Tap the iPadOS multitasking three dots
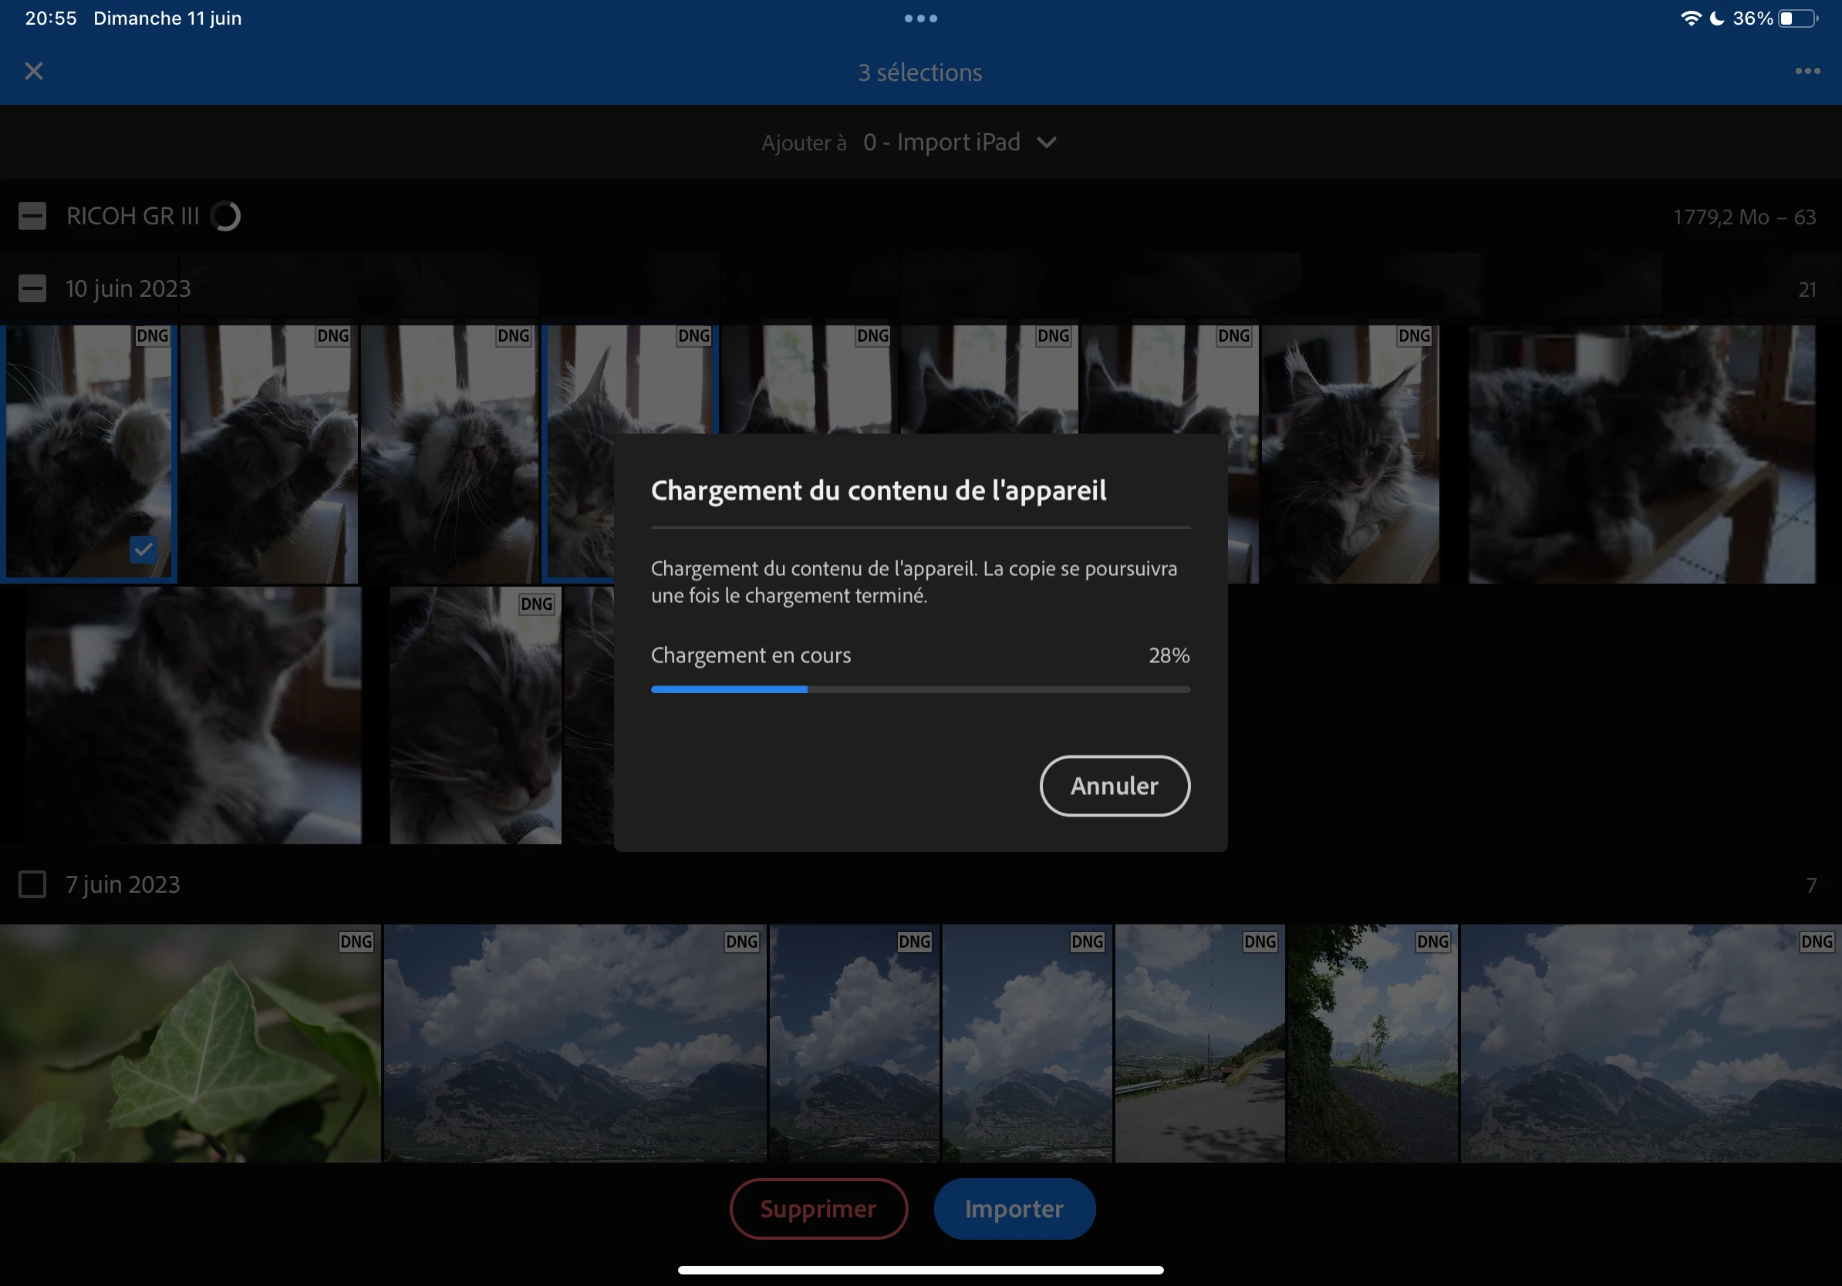The image size is (1842, 1286). coord(920,19)
